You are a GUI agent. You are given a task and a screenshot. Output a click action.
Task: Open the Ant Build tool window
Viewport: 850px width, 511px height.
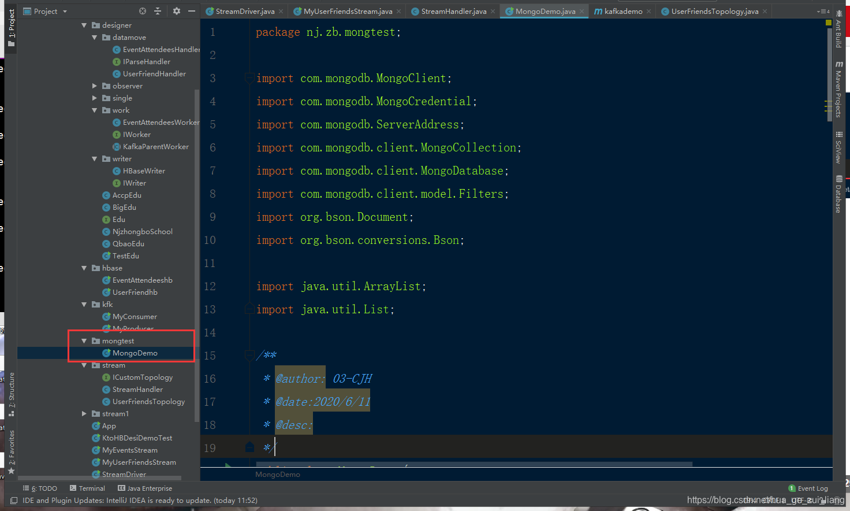tap(838, 29)
